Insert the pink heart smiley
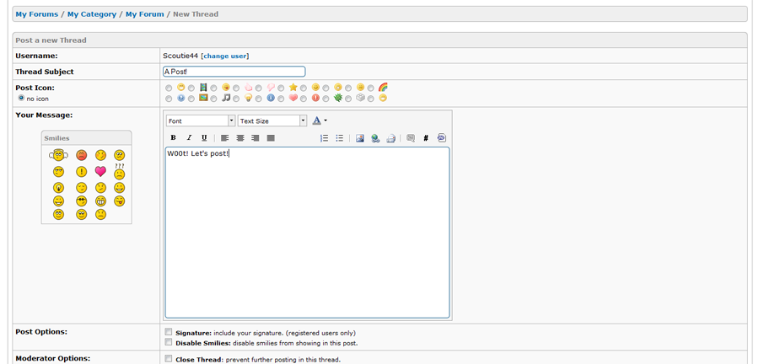759x364 pixels. [x=100, y=171]
